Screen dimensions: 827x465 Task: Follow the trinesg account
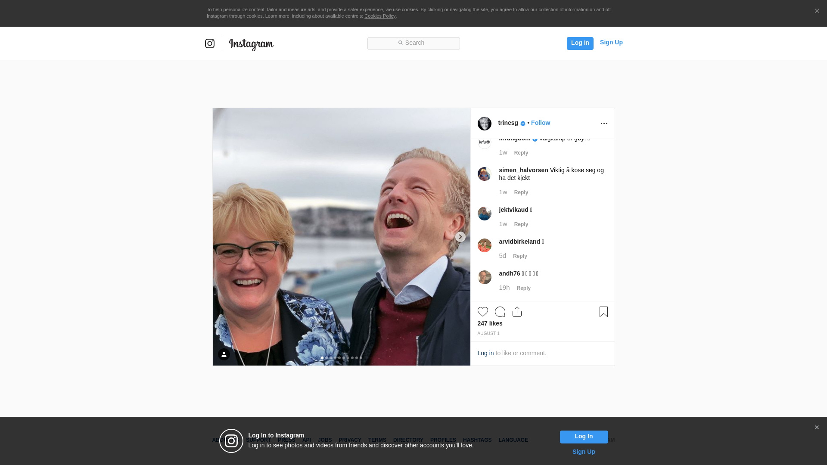click(540, 123)
